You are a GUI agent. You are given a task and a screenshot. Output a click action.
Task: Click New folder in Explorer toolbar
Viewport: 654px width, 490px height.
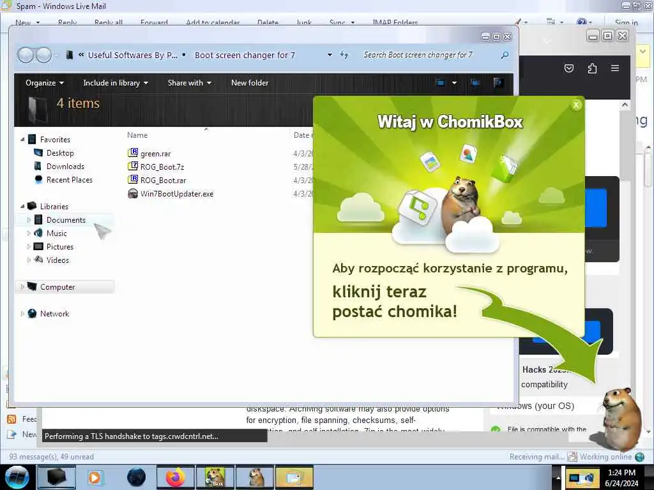click(250, 82)
